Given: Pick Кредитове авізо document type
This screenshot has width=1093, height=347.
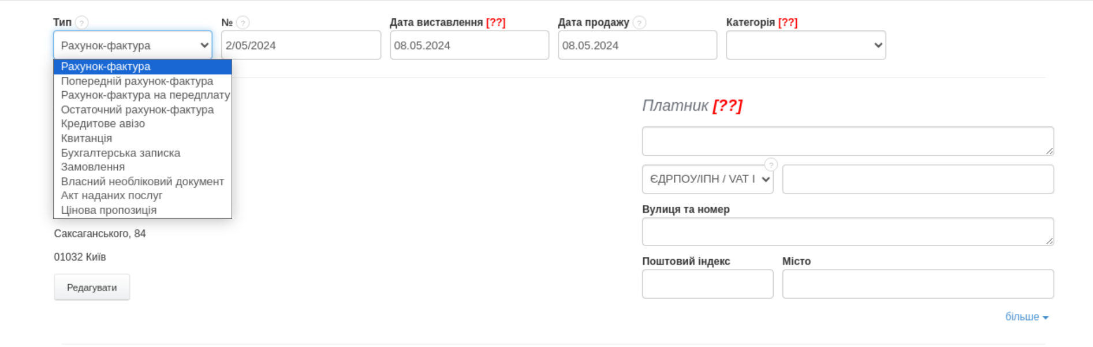Looking at the screenshot, I should (103, 124).
